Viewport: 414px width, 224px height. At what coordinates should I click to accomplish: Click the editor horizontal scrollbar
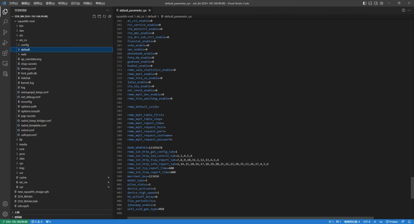(250, 218)
